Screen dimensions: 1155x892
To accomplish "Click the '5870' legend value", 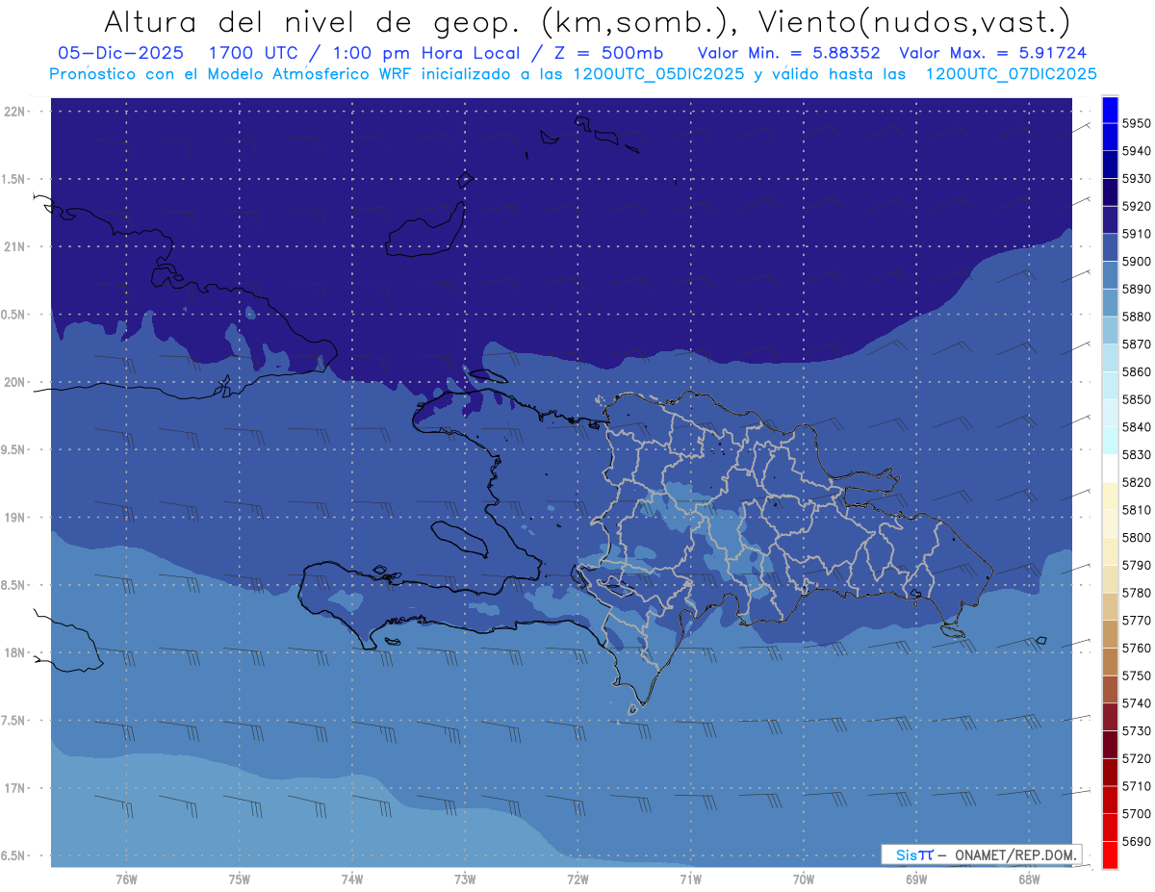I will click(x=1137, y=344).
